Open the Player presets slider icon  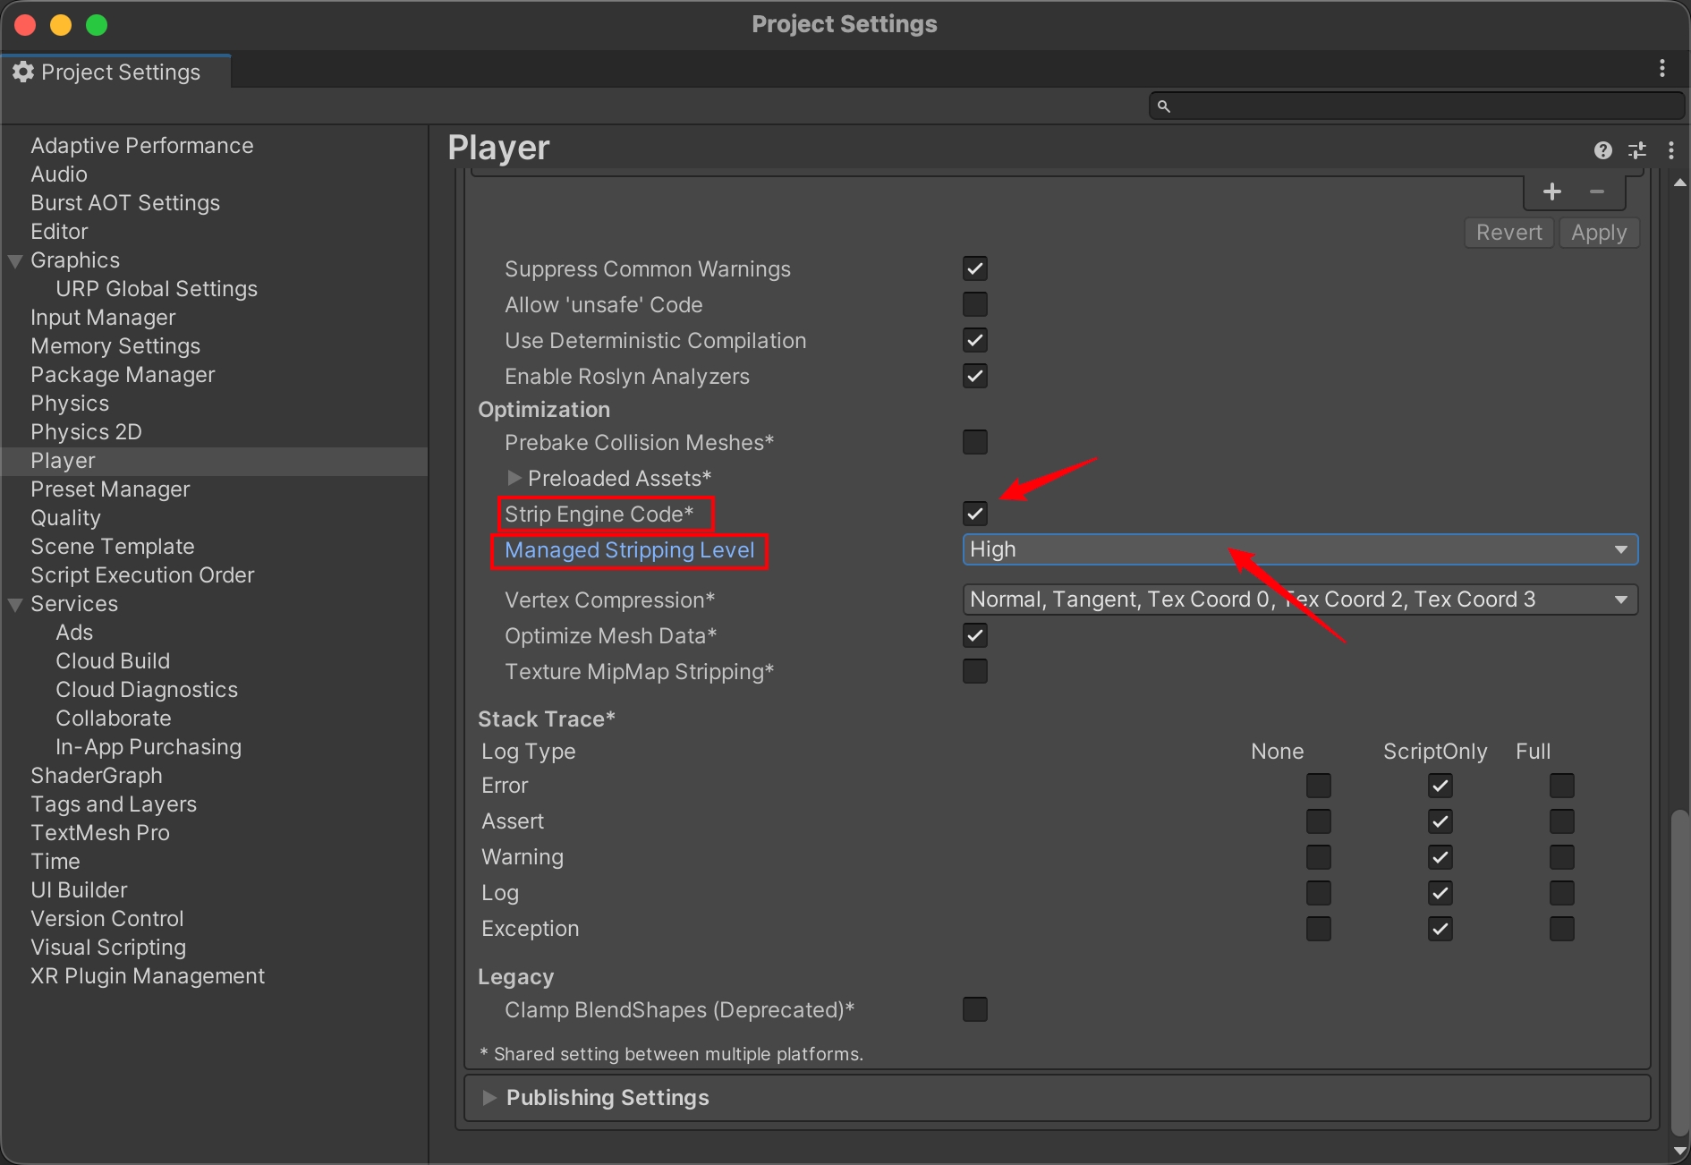(1636, 150)
